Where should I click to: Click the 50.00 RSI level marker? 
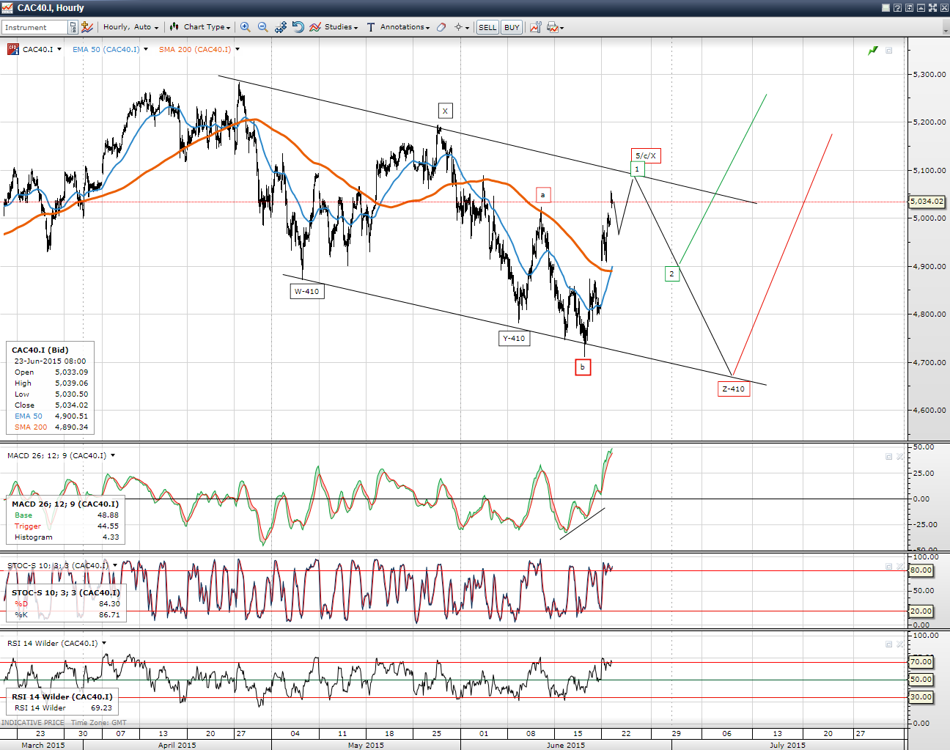(921, 679)
